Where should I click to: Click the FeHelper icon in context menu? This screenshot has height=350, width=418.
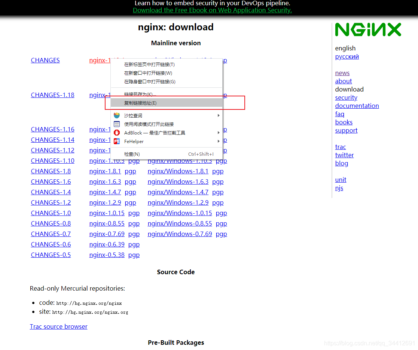click(x=117, y=141)
